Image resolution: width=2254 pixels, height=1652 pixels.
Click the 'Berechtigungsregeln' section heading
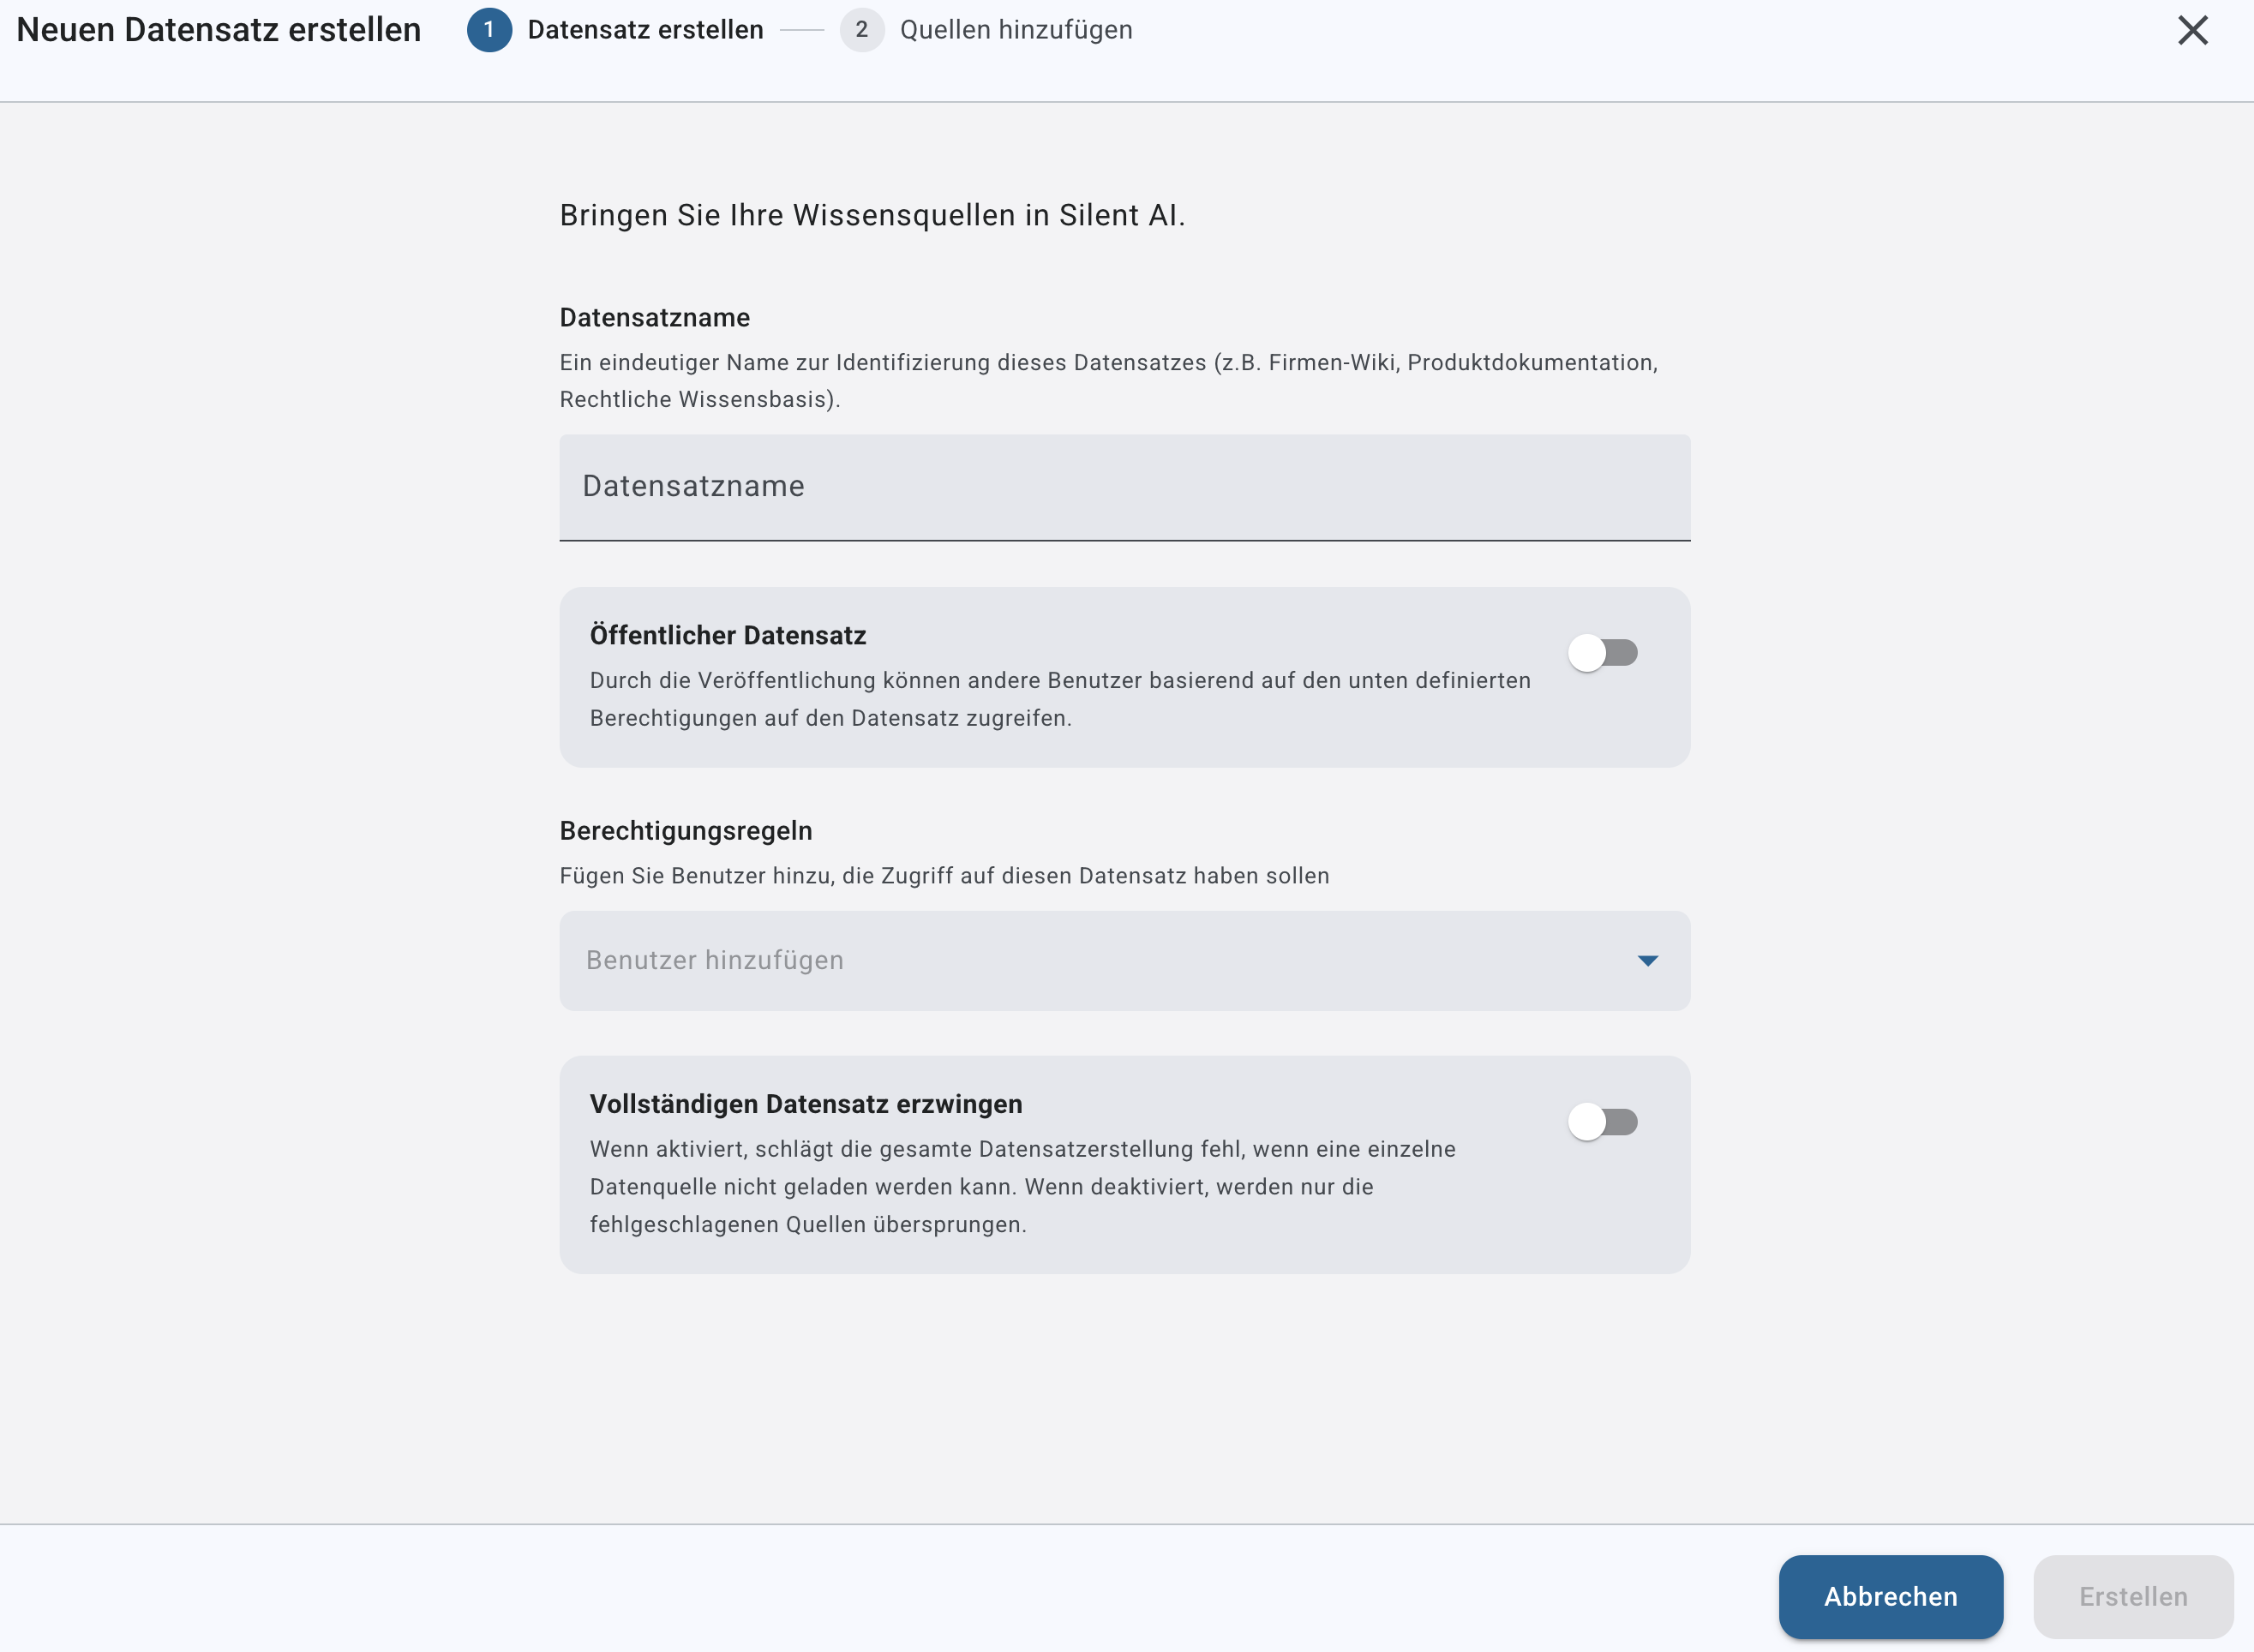pos(685,831)
